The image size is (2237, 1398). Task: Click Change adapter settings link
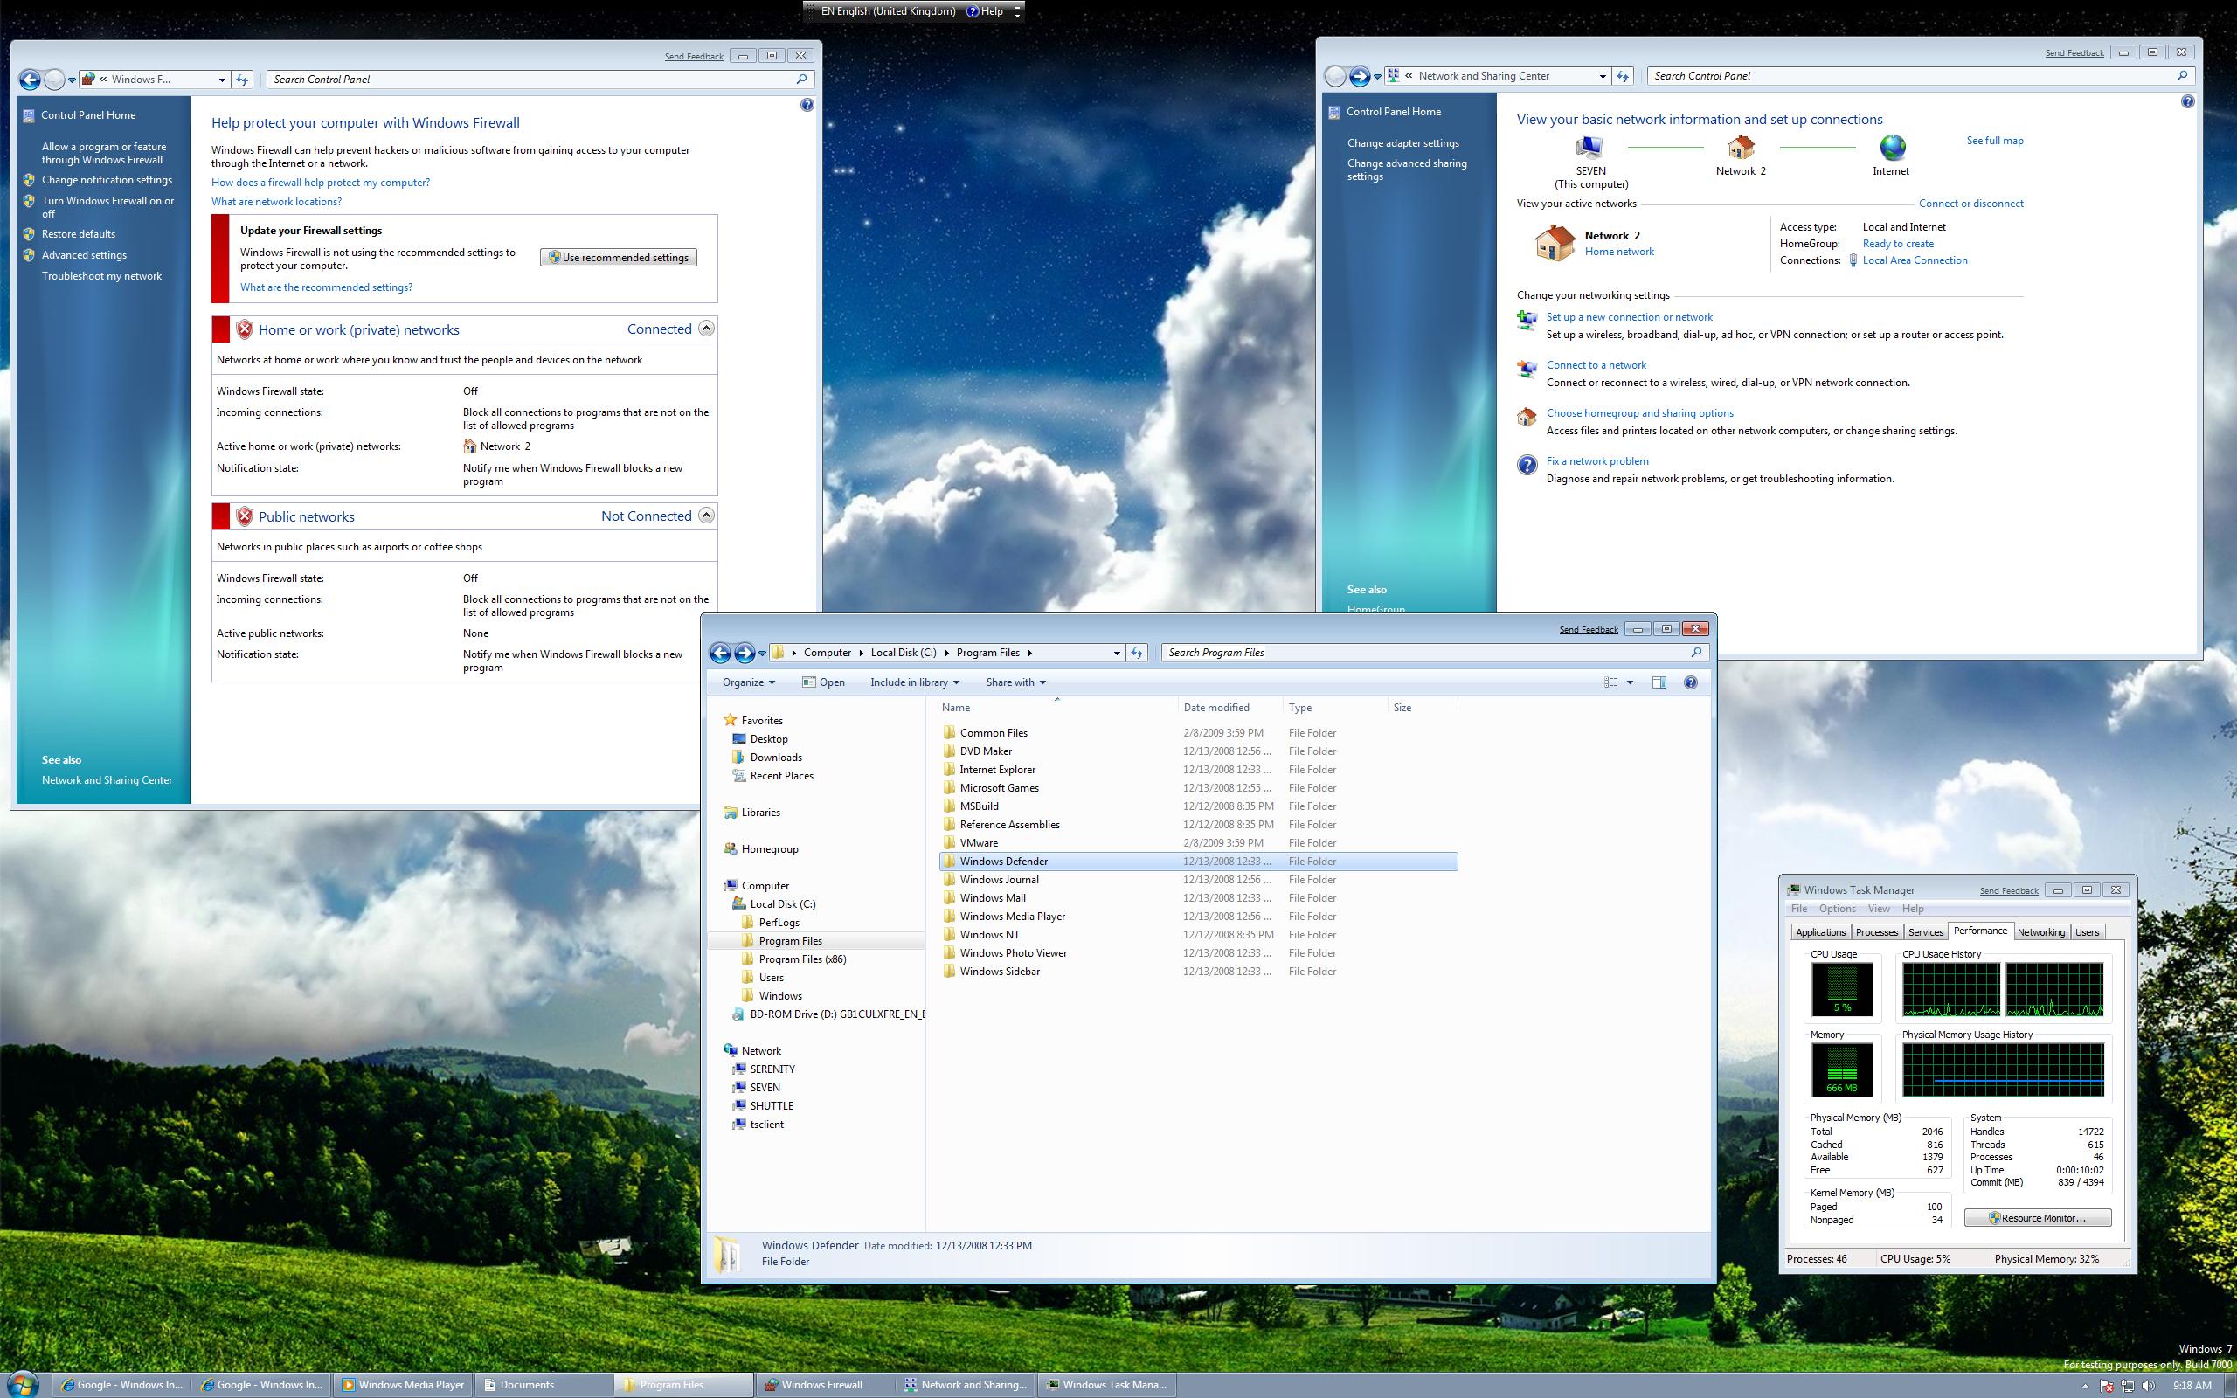(x=1402, y=143)
